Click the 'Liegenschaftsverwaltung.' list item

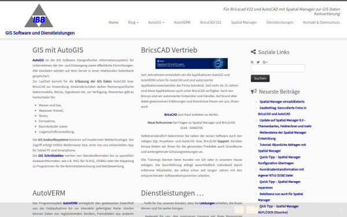coord(57,132)
